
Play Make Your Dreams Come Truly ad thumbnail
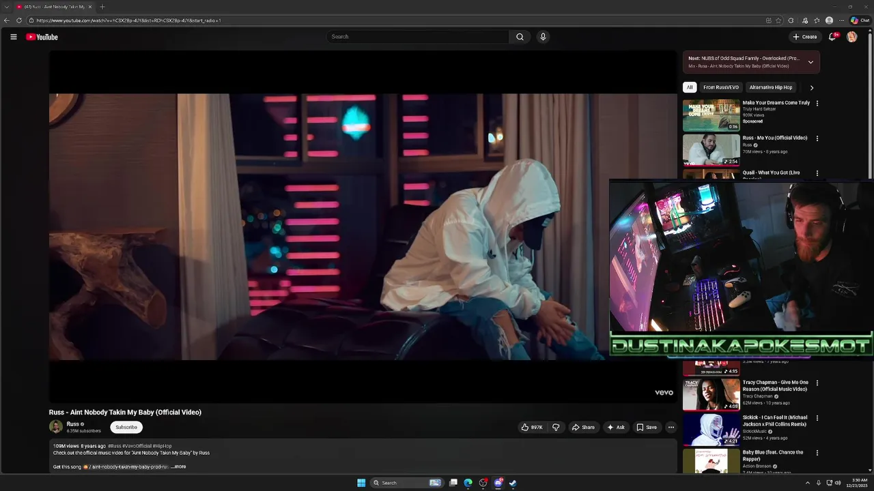click(x=711, y=115)
